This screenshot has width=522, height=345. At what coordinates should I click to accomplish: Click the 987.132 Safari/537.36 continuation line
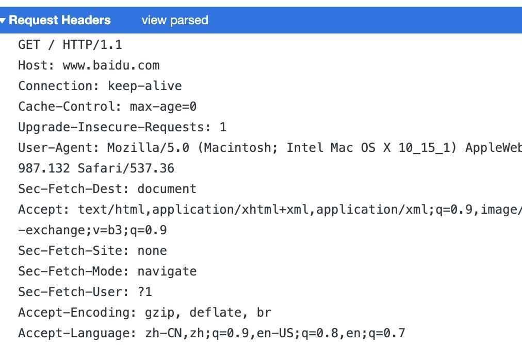click(x=96, y=168)
